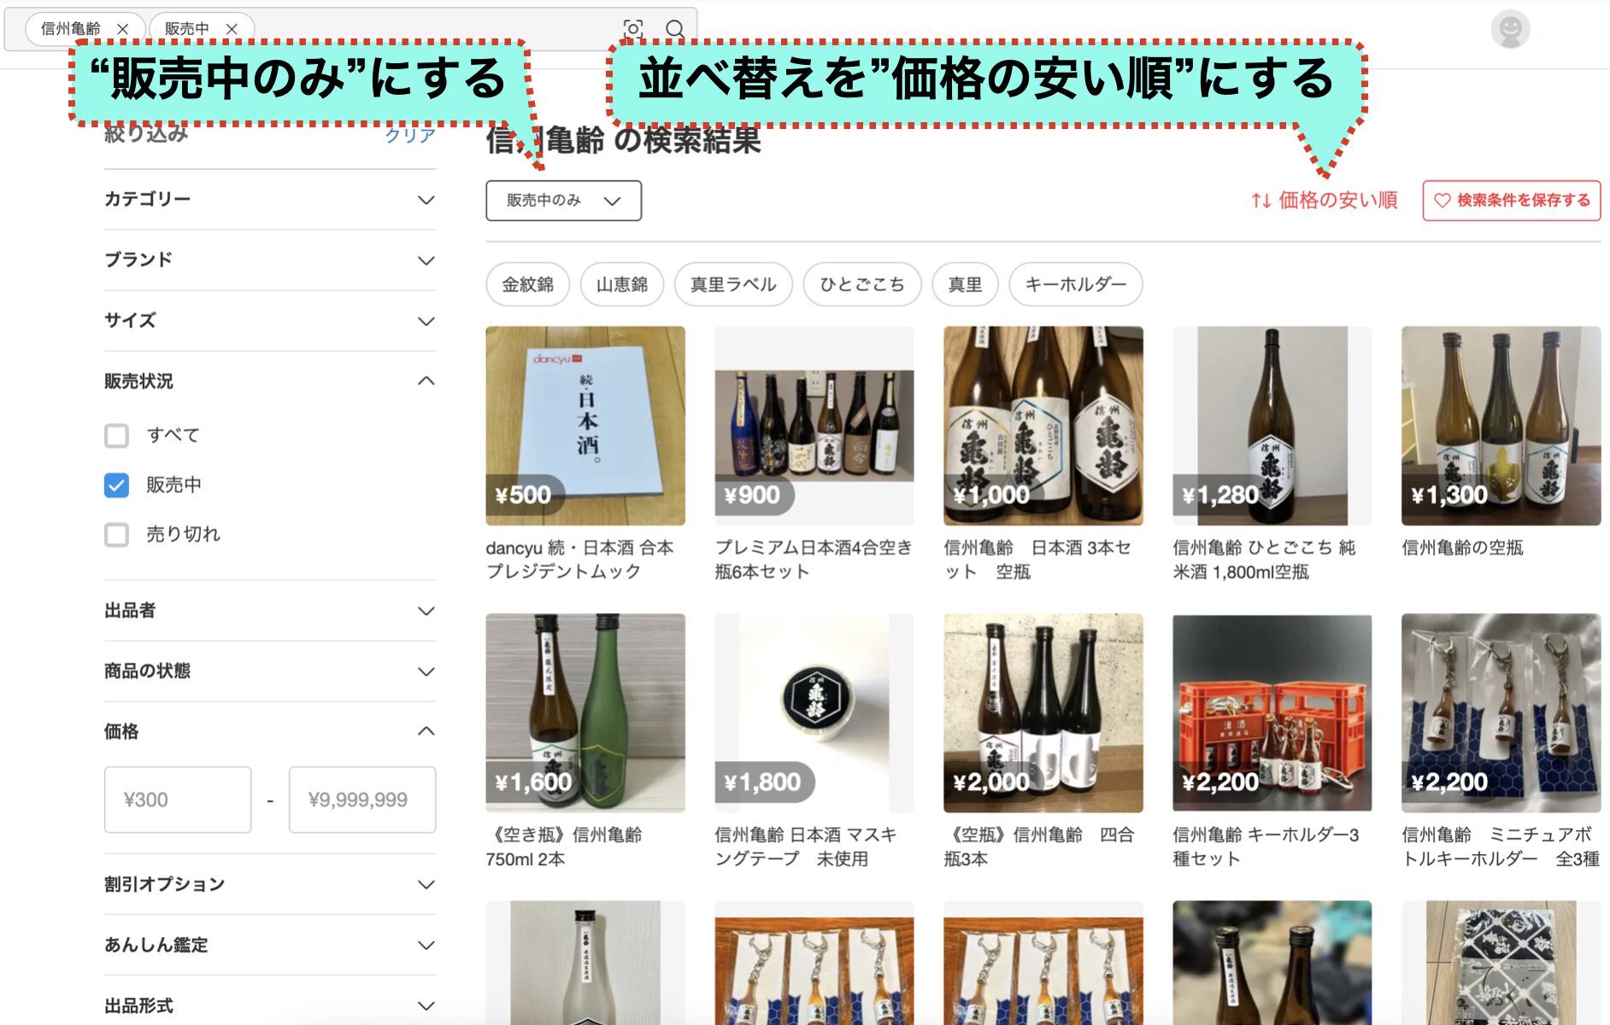Click title 信州亀齢 日本酒 マスキングテープ
This screenshot has height=1025, width=1610.
click(806, 846)
